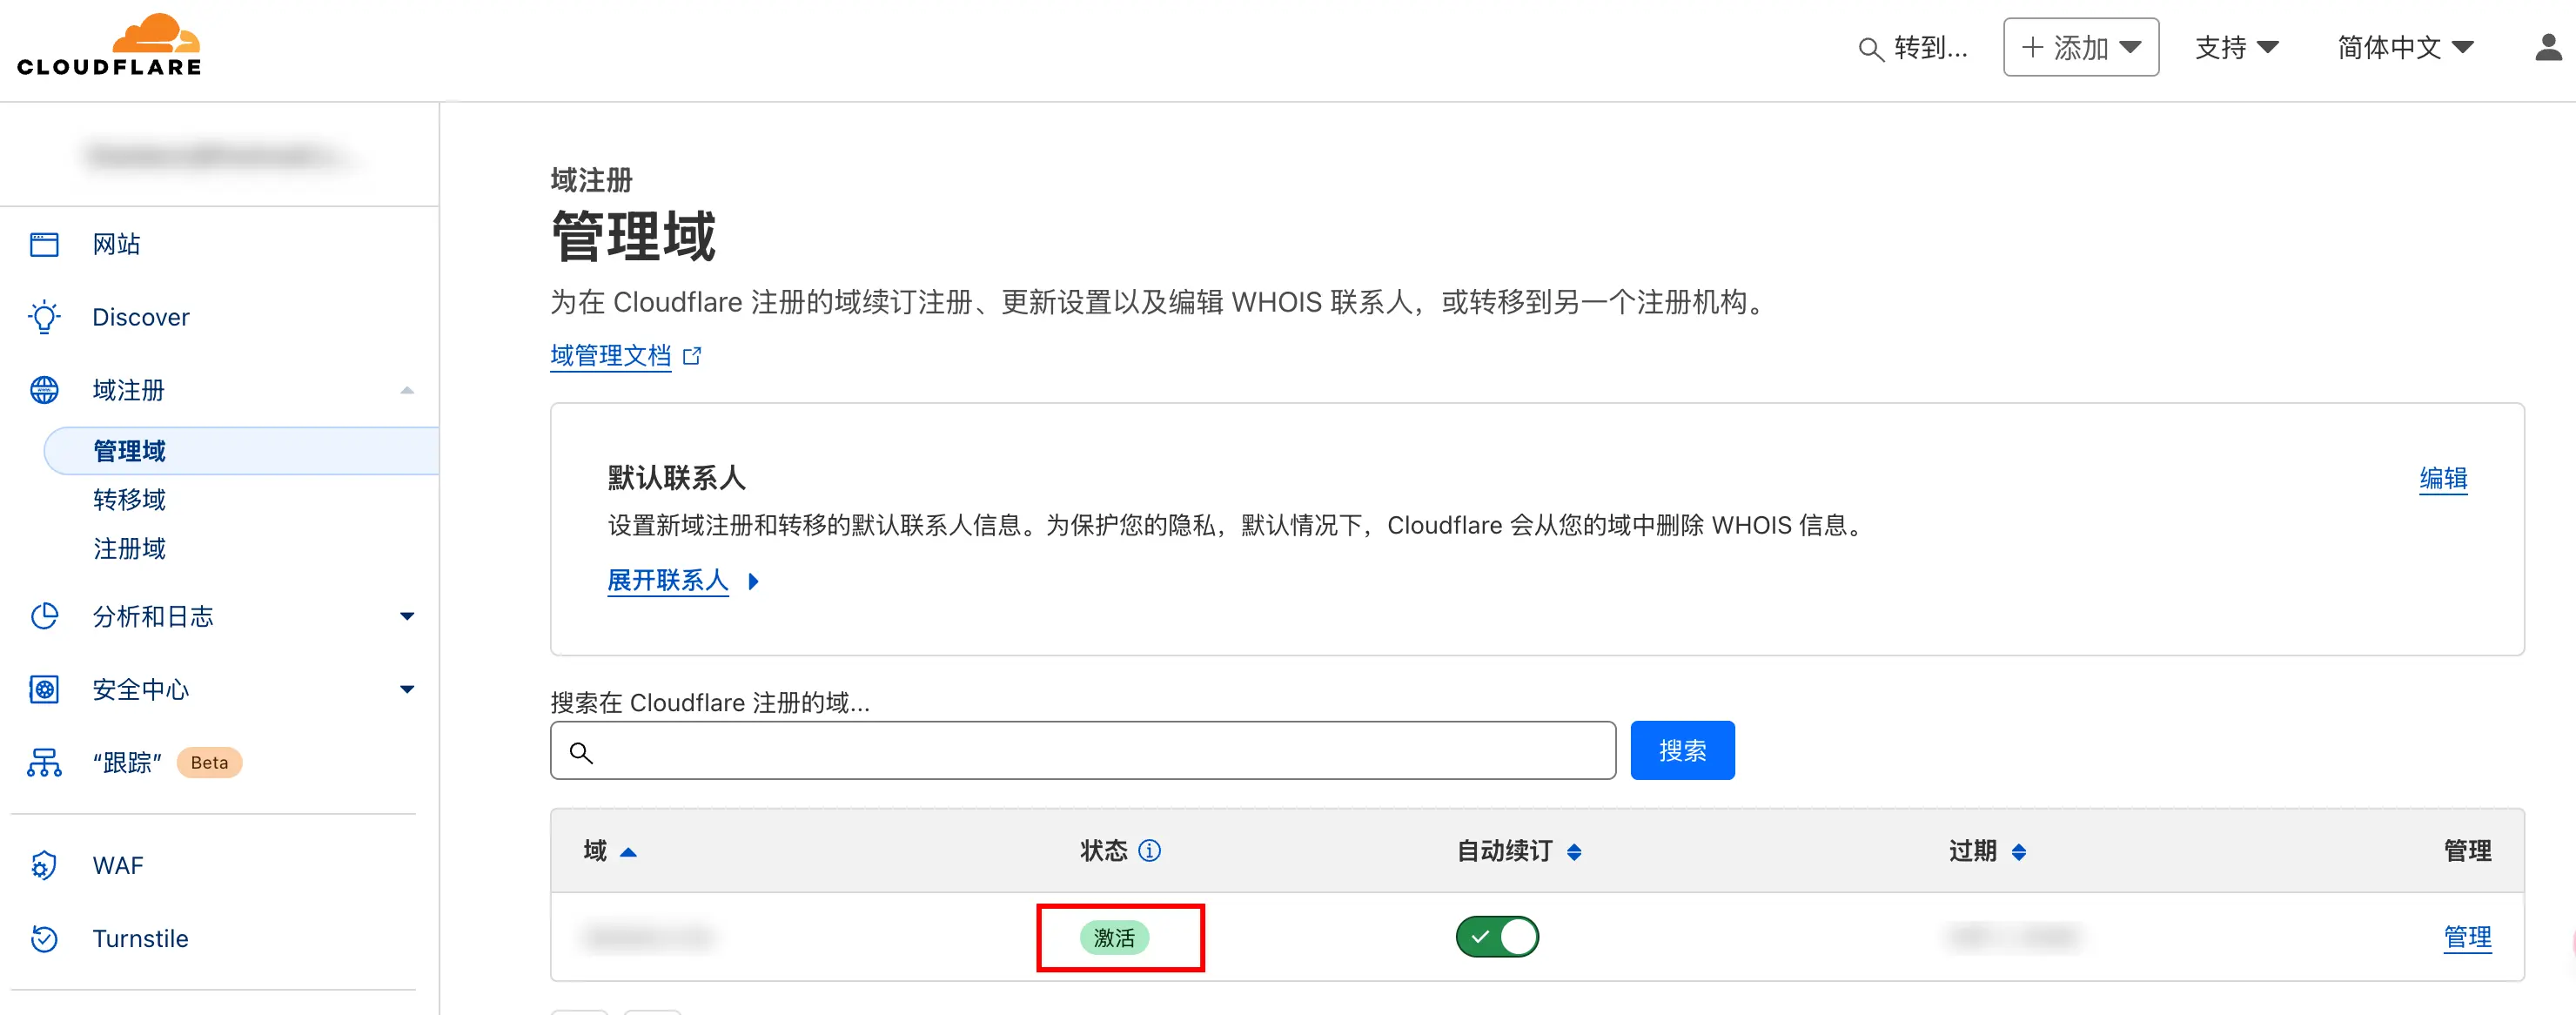The width and height of the screenshot is (2576, 1015).
Task: Click the 状态 info circle icon
Action: click(1150, 851)
